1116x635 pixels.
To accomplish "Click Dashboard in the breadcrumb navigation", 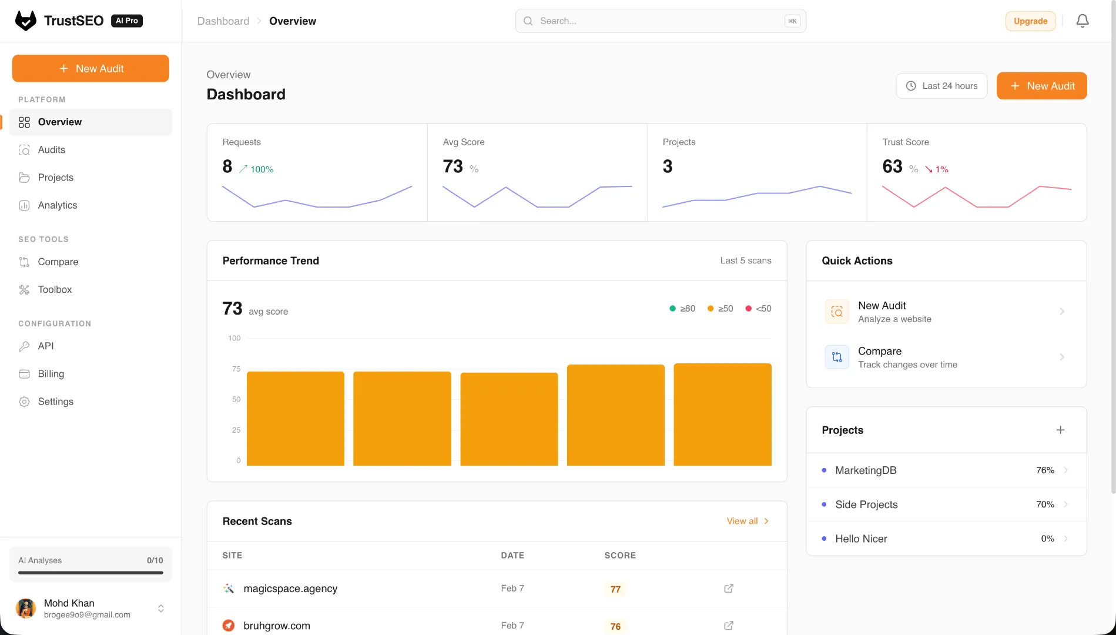I will [x=223, y=21].
